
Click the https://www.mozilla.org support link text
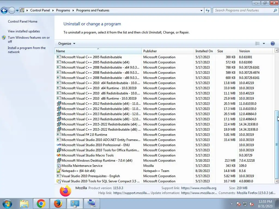tap(199, 188)
